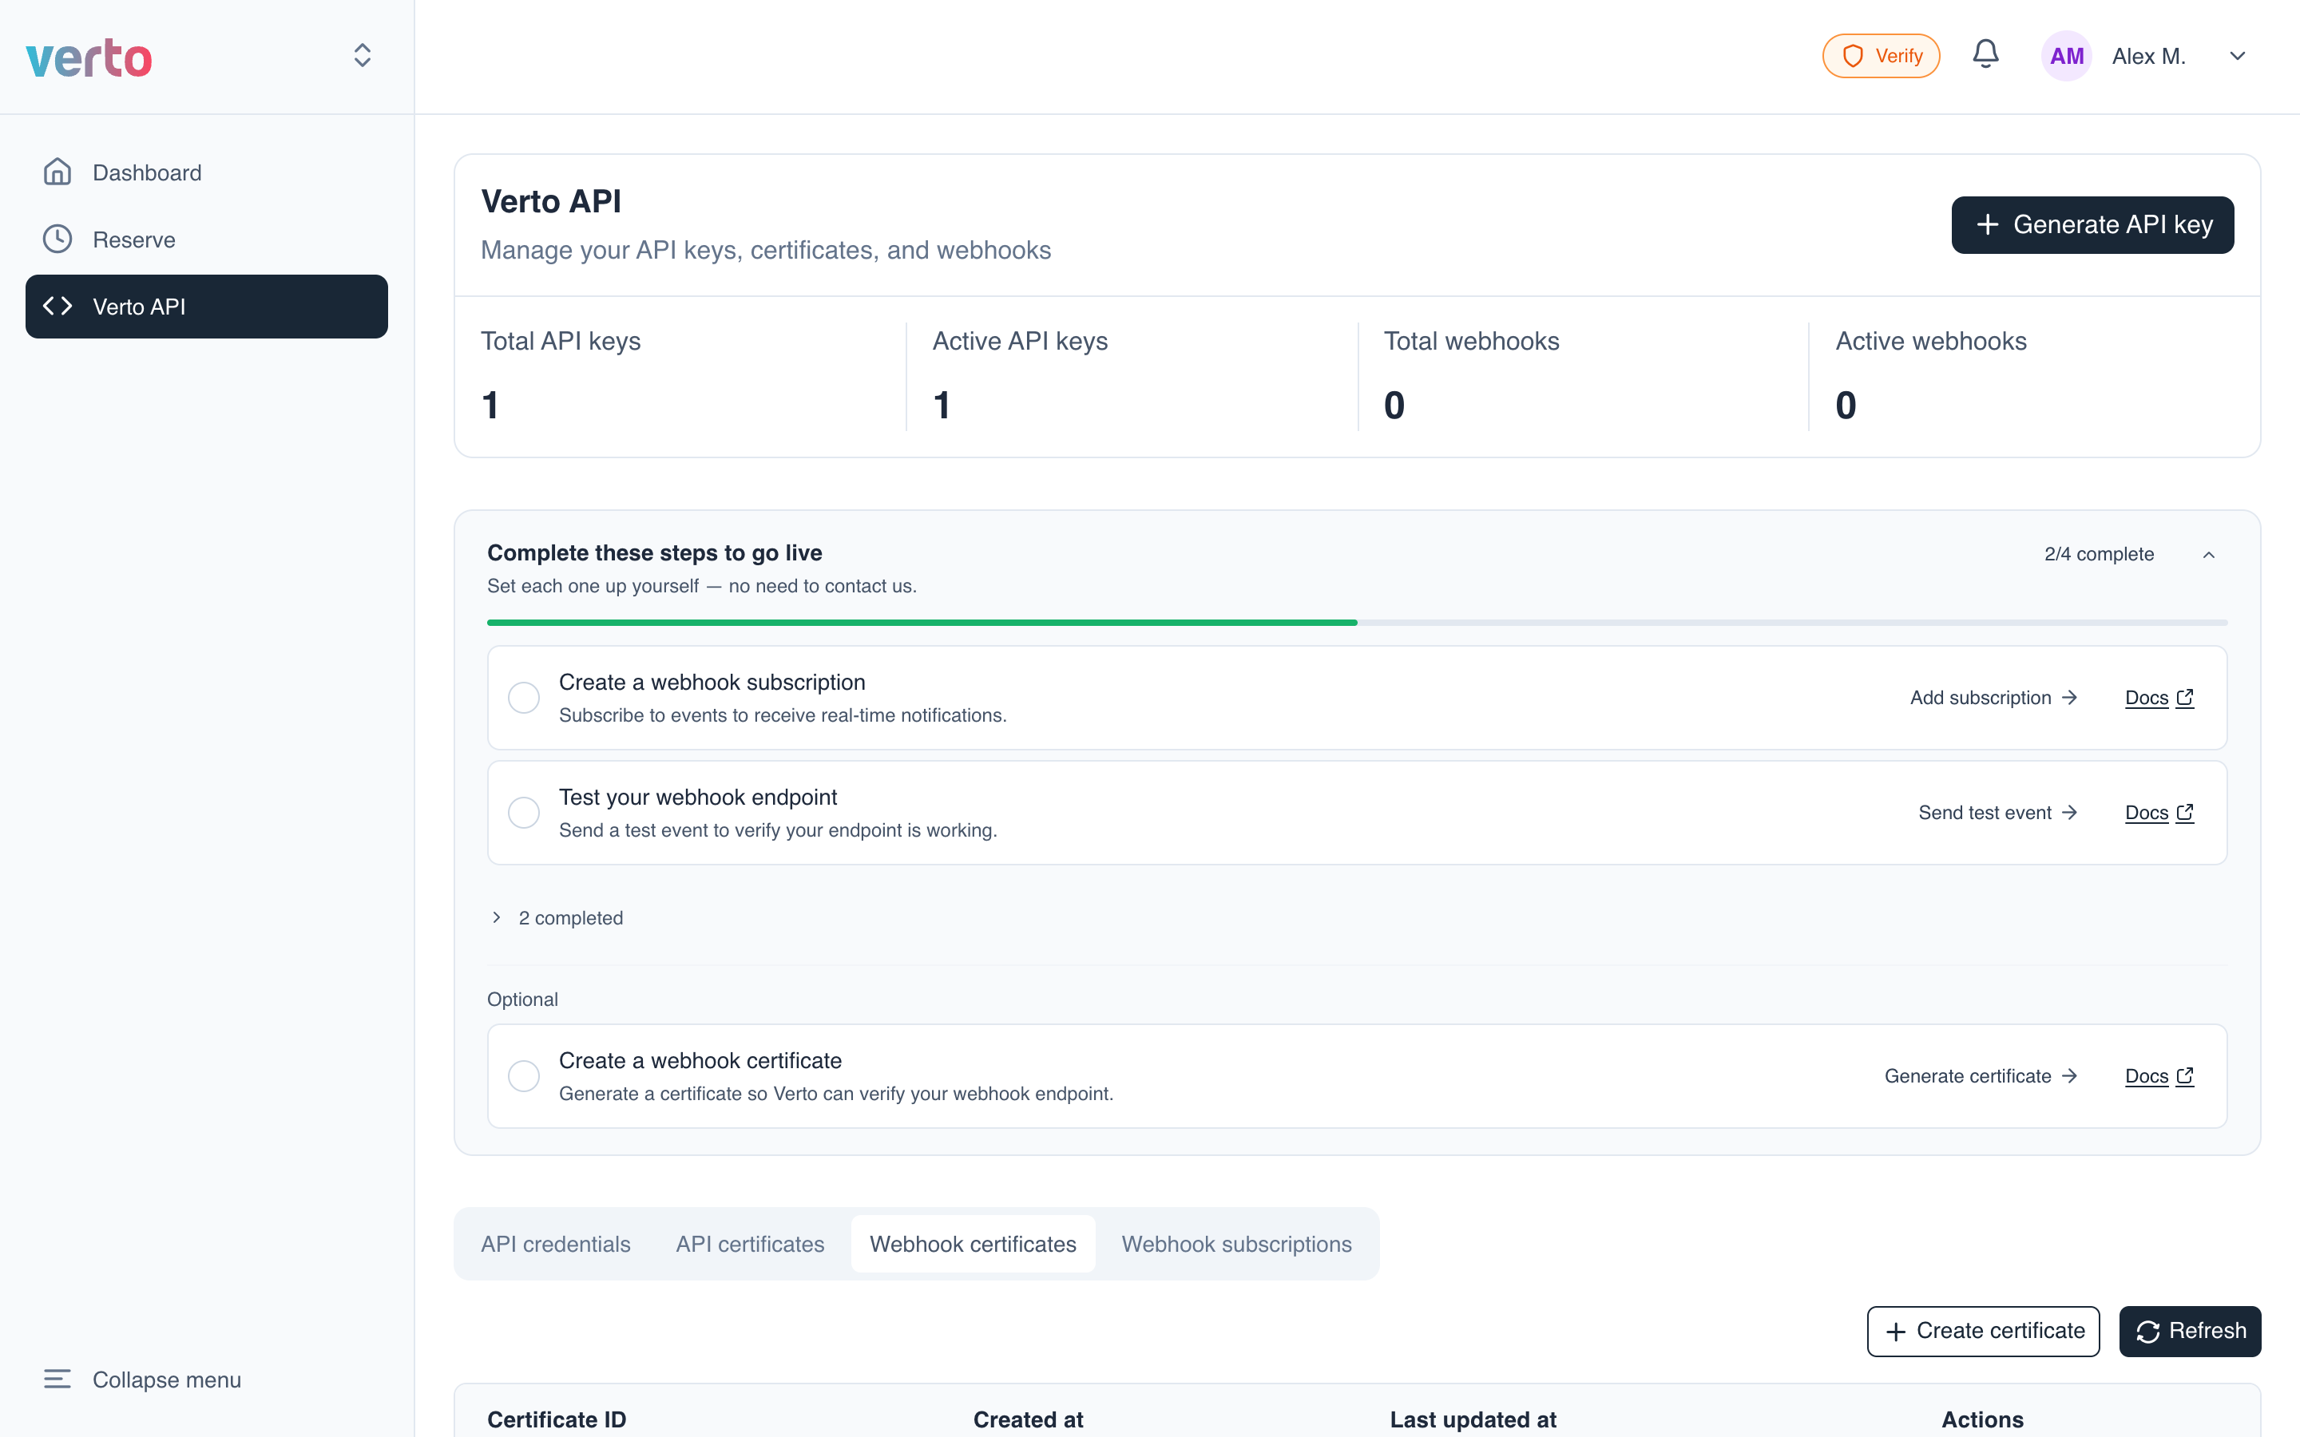Click the arrow icon next to Send test event
Viewport: 2300px width, 1437px height.
click(2069, 813)
